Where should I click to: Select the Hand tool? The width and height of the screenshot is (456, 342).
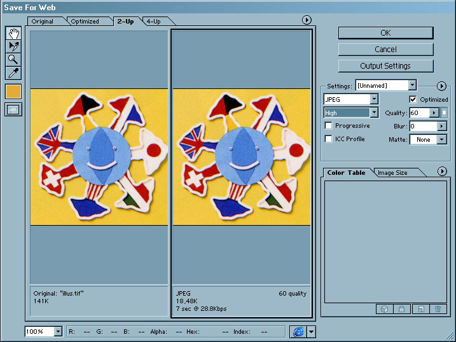pyautogui.click(x=13, y=34)
